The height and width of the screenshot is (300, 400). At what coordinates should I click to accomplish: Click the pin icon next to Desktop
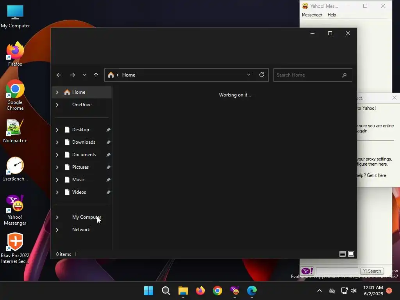[x=109, y=130]
